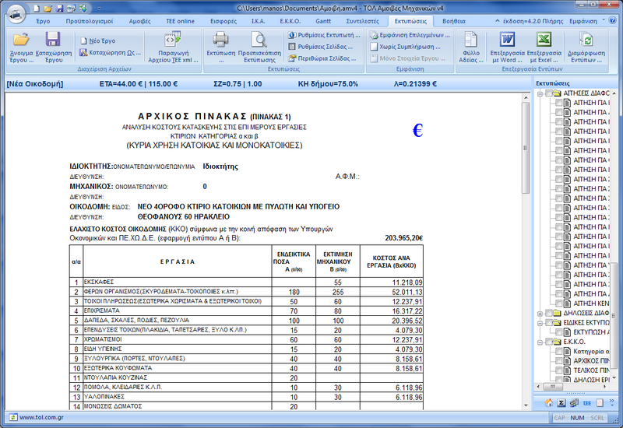Click Επεξεργασία με Excel icon
The width and height of the screenshot is (623, 428).
coord(544,40)
